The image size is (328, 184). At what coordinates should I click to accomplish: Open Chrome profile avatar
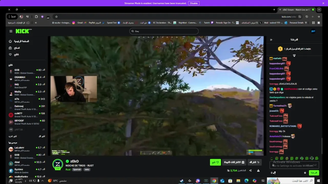21,17
